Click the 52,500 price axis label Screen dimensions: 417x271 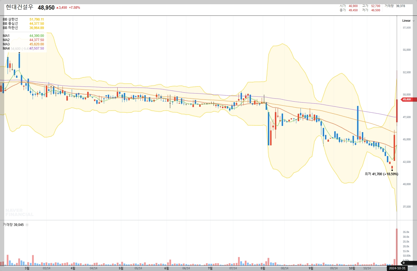click(x=407, y=72)
